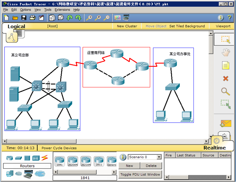Open the Drawing Palette toolbar icon
Viewport: 236px width, 182px height.
coord(117,18)
